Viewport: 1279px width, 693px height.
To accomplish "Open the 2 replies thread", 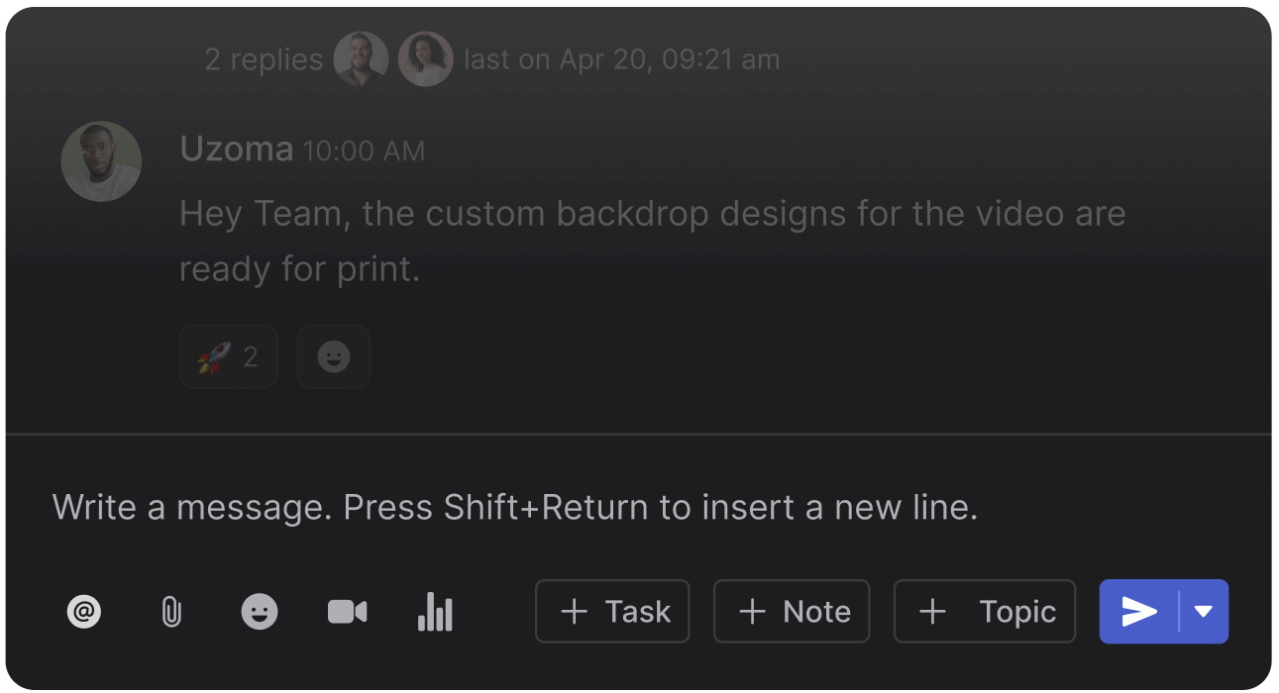I will click(x=264, y=59).
